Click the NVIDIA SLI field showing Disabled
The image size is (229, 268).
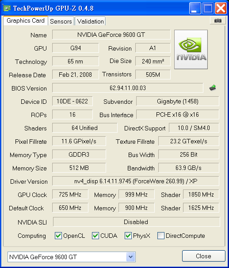136,222
